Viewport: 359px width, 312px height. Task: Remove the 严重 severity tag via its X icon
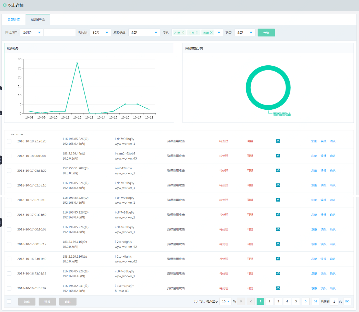pyautogui.click(x=183, y=32)
